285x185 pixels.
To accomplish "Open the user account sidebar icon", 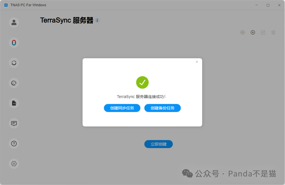I will pos(14,22).
